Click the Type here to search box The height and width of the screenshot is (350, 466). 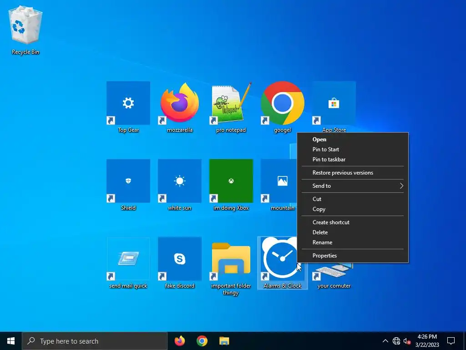[x=95, y=341]
